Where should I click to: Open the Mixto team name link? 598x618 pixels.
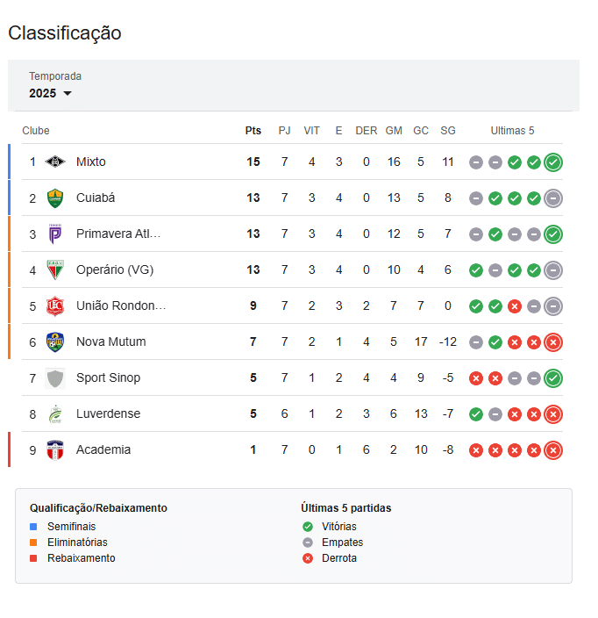click(x=91, y=162)
